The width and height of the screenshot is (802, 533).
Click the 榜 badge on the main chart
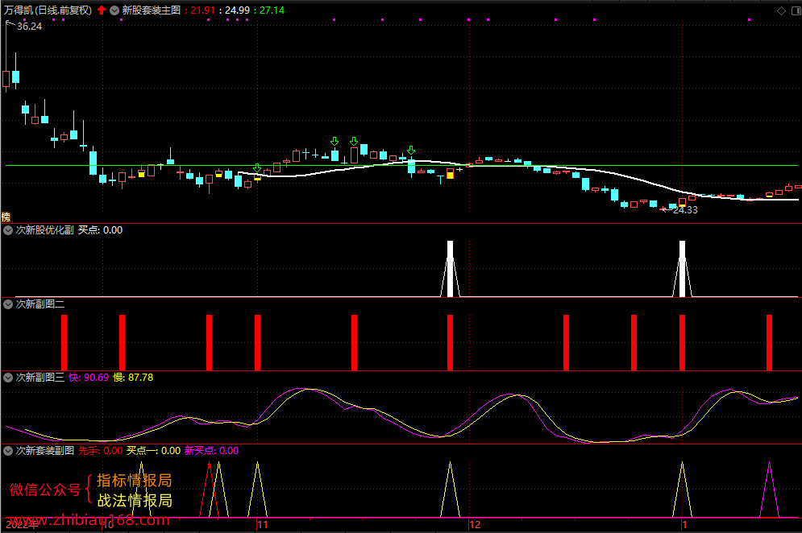(x=6, y=217)
